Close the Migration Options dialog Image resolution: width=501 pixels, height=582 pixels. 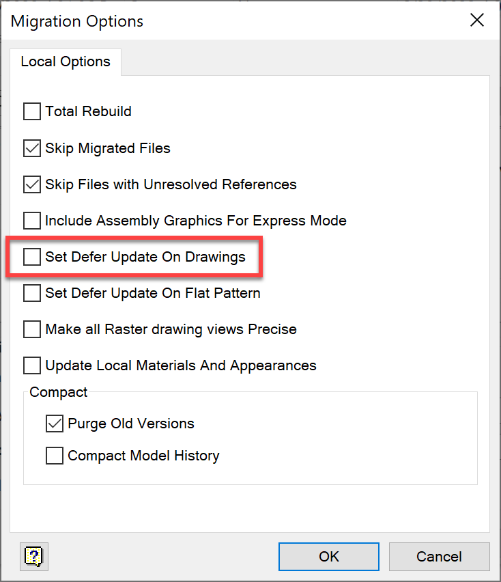477,20
